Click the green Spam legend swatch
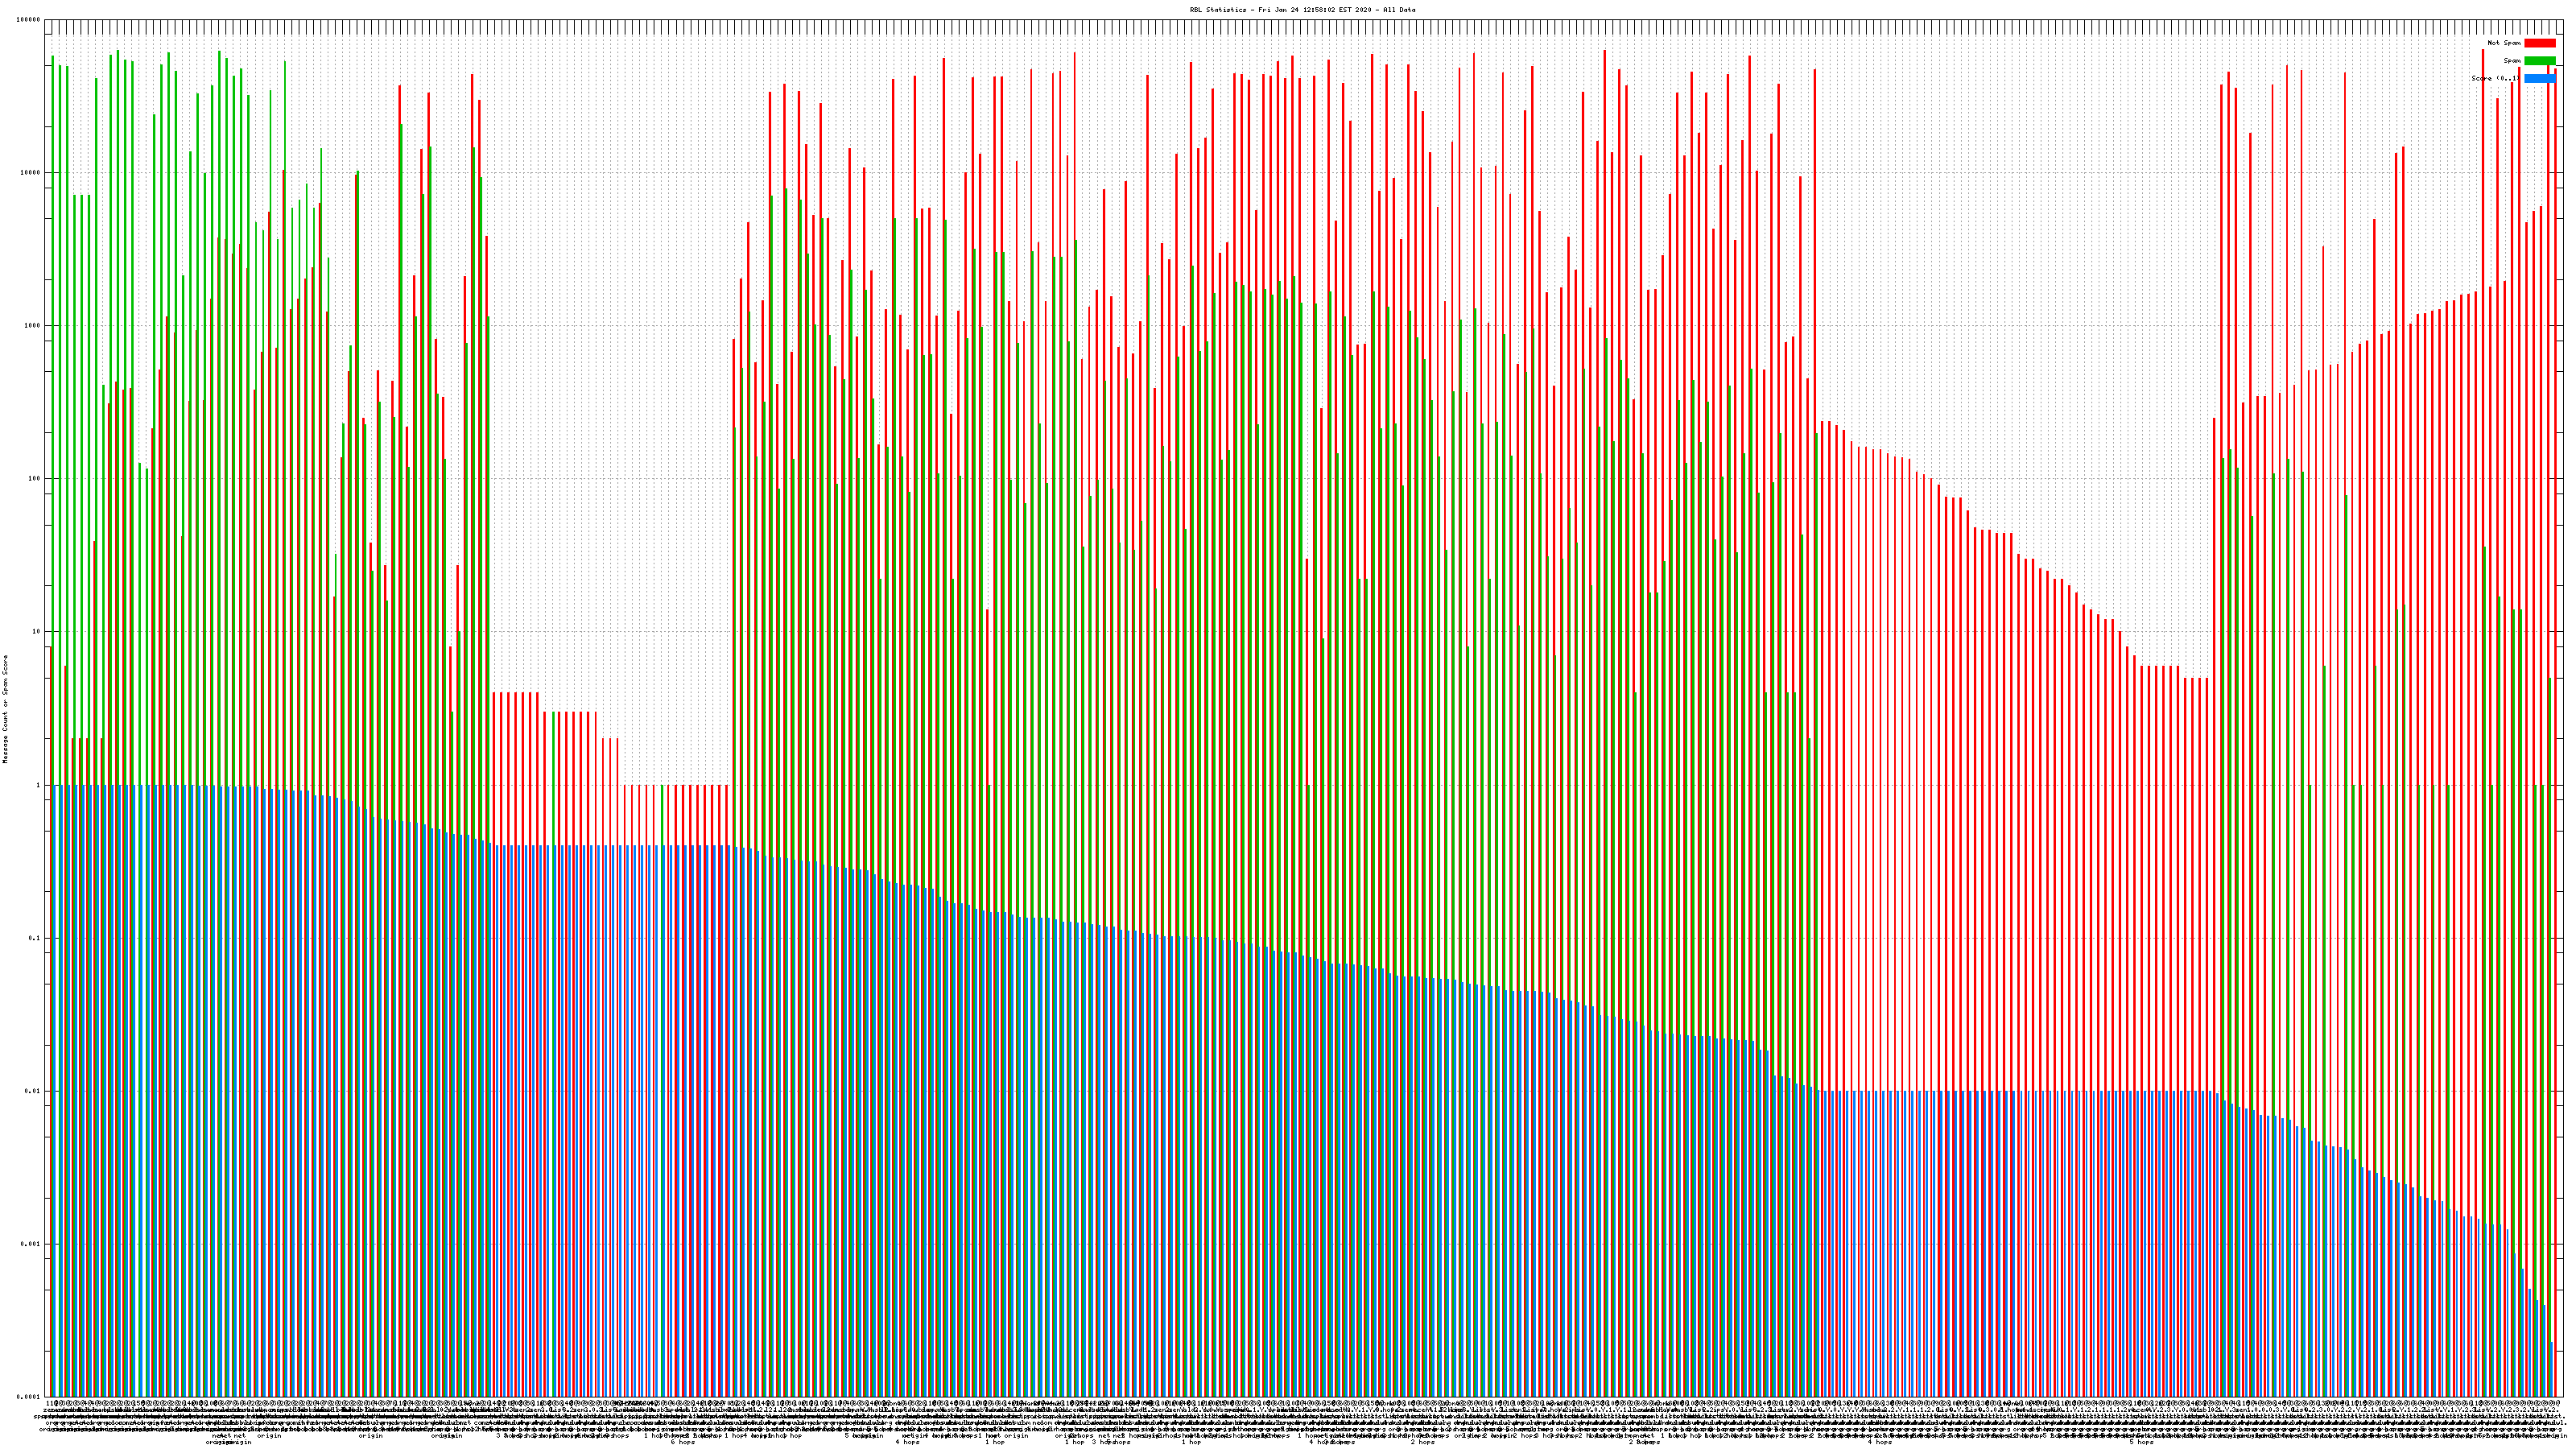The width and height of the screenshot is (2576, 1449). click(2539, 61)
